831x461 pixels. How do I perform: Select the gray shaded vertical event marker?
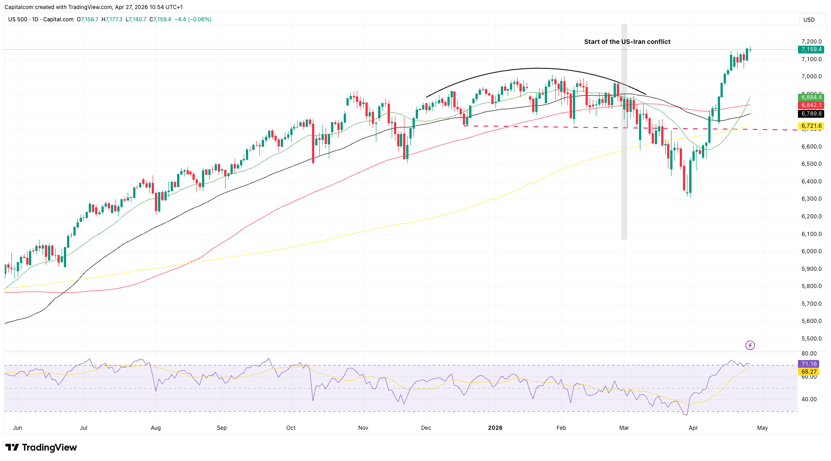[624, 181]
